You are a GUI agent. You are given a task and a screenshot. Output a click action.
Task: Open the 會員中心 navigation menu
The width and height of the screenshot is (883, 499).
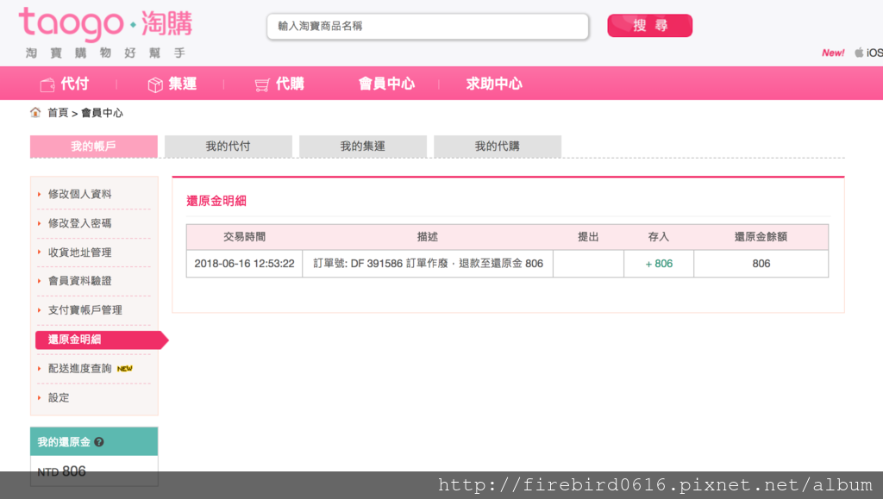coord(387,84)
